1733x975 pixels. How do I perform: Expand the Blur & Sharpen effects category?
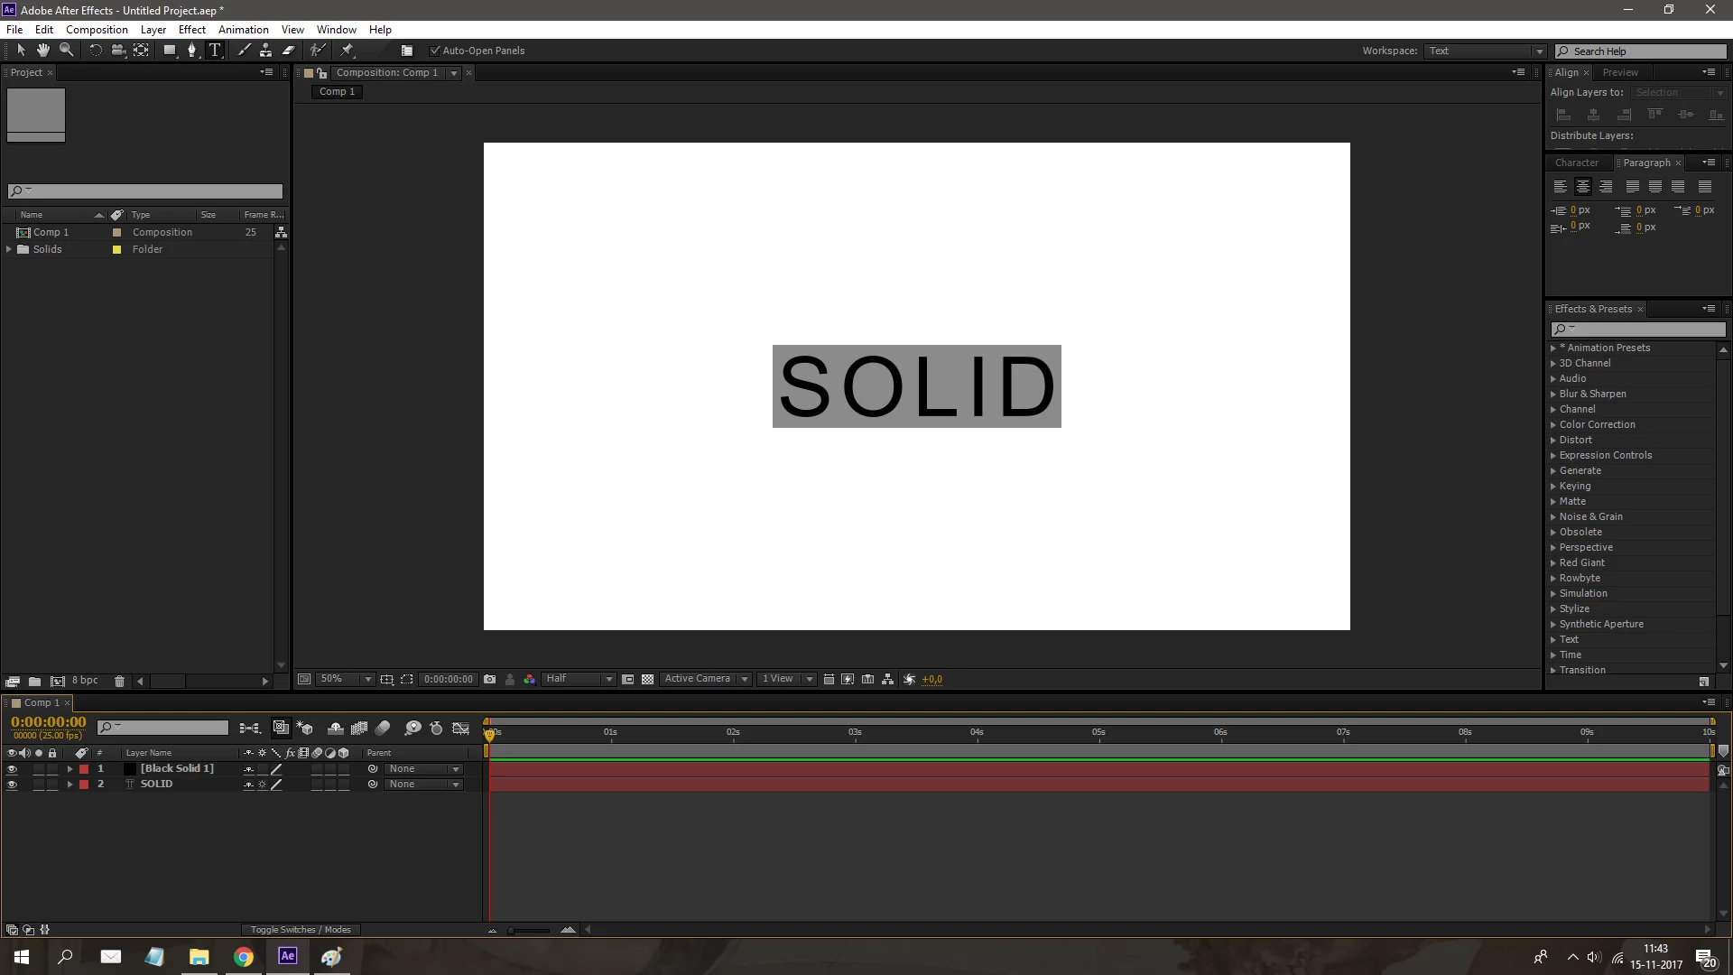(x=1553, y=395)
